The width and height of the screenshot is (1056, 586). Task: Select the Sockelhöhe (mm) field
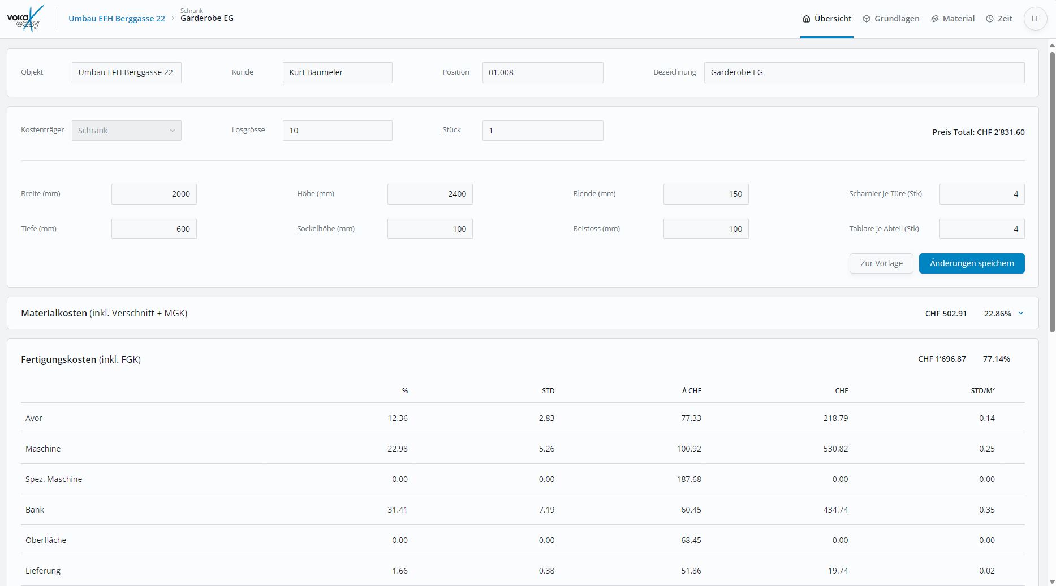point(429,229)
